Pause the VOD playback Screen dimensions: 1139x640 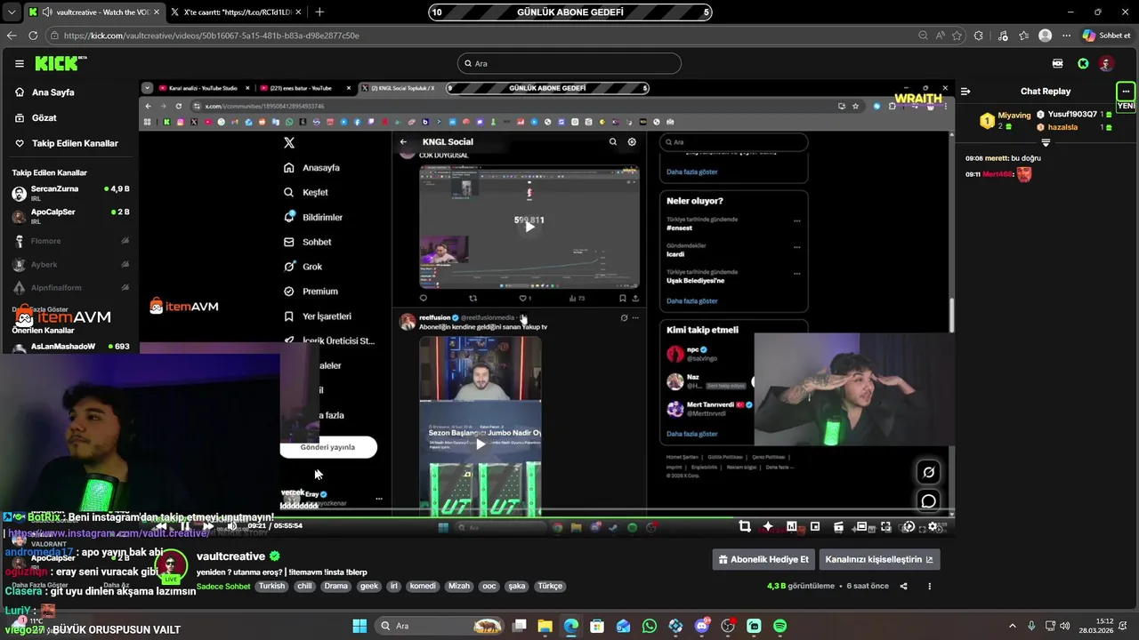(x=184, y=526)
